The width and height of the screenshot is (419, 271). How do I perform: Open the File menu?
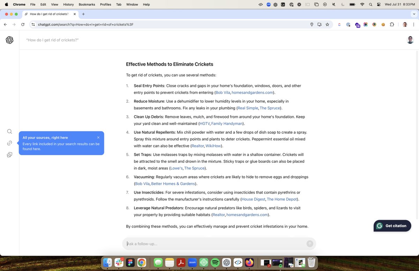click(x=33, y=4)
